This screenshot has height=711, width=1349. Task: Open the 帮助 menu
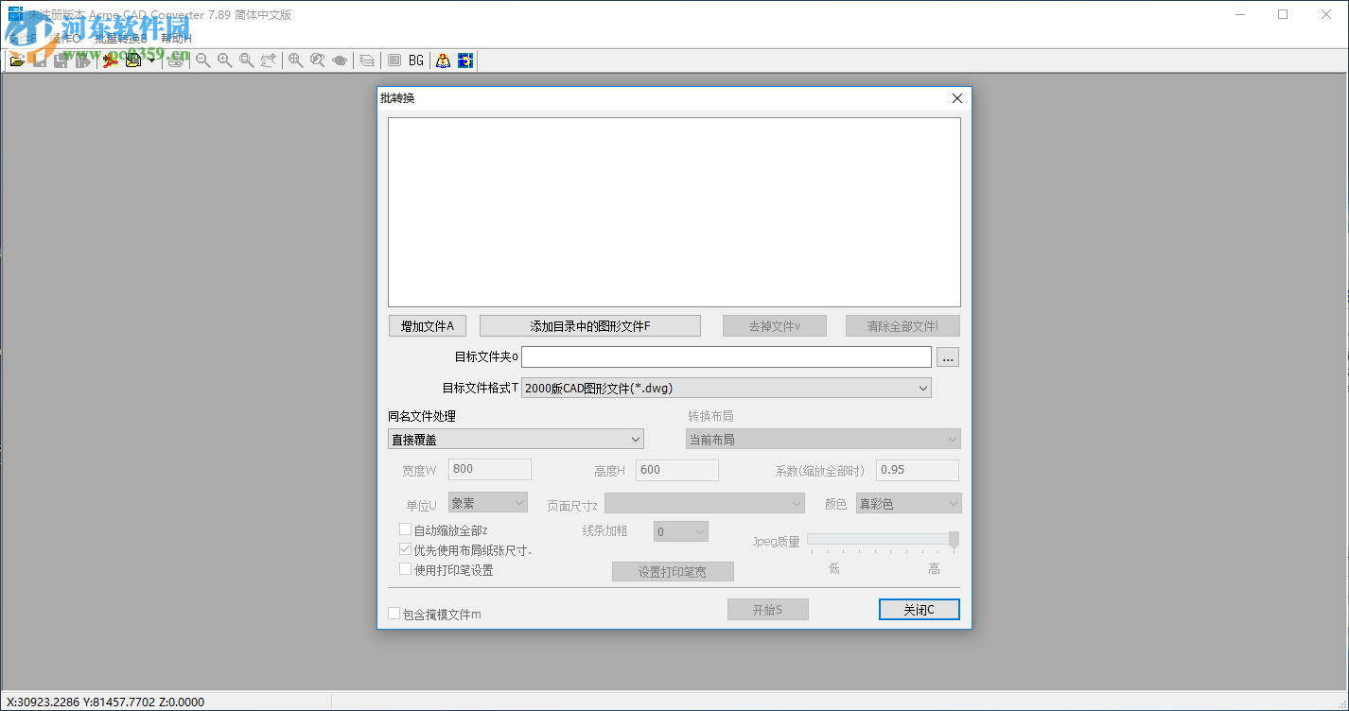point(175,39)
